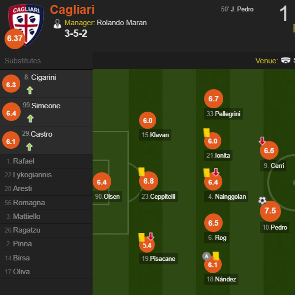Click Ceppitelli's yellow card icon
The image size is (295, 295).
[x=142, y=172]
